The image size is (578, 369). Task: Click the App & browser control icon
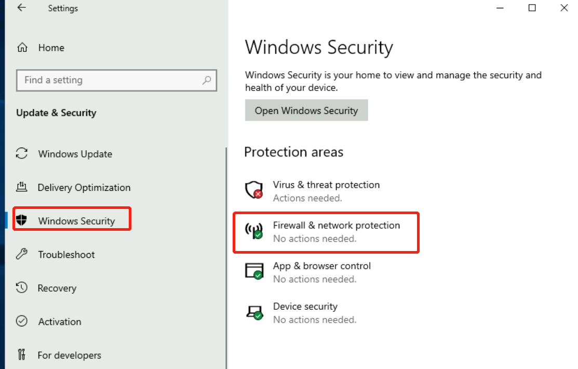(x=254, y=271)
